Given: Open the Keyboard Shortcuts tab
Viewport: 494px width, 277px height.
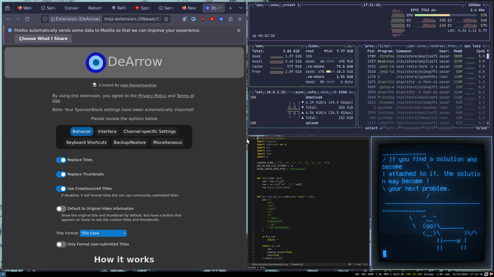Looking at the screenshot, I should (86, 142).
